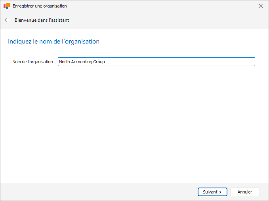Select the Nom de l'organisation label
The image size is (269, 201).
[x=32, y=62]
